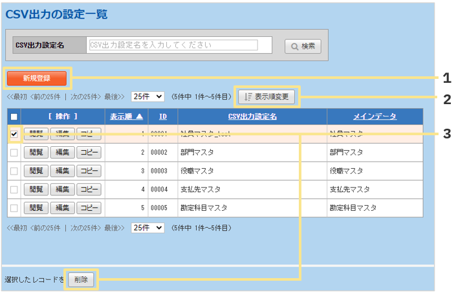Screen dimensions: 456x293
Task: Check the checkbox for 部門マスタ row
Action: [x=14, y=153]
